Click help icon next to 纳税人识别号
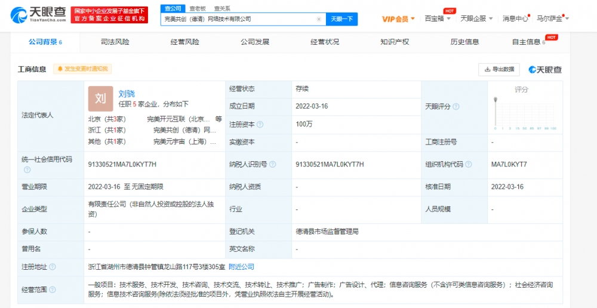 point(273,165)
